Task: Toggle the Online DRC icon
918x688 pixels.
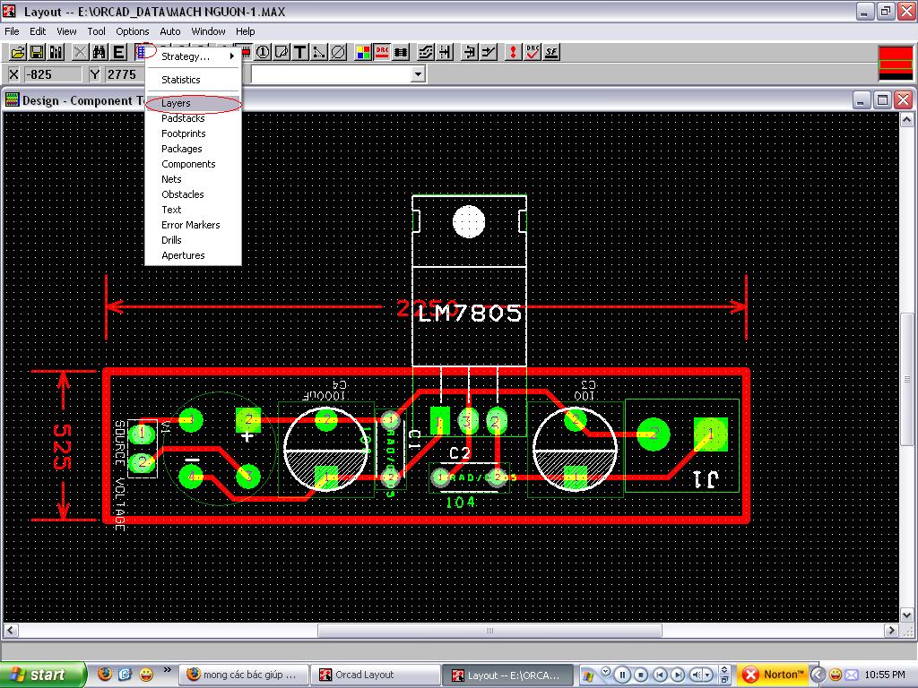Action: (382, 53)
